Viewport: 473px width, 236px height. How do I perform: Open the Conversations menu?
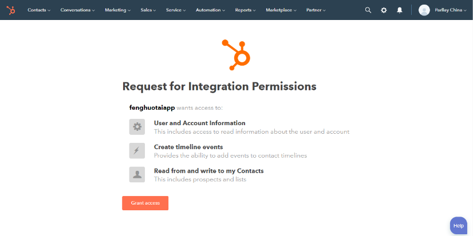click(77, 10)
